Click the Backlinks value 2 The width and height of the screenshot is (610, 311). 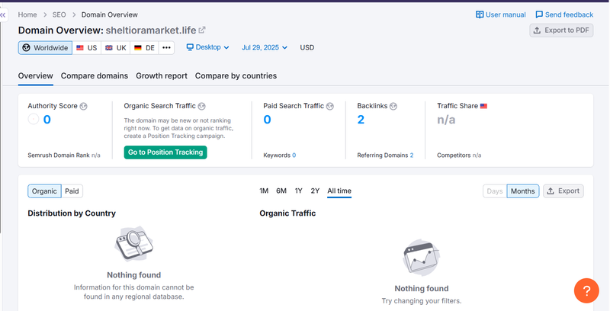[x=361, y=120]
